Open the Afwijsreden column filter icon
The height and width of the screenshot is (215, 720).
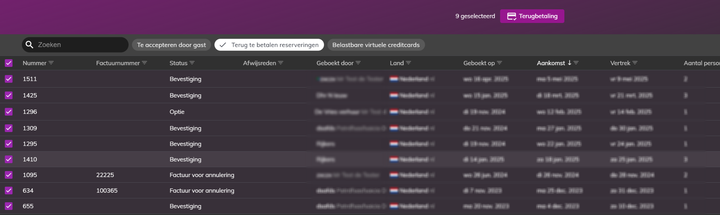pyautogui.click(x=281, y=63)
